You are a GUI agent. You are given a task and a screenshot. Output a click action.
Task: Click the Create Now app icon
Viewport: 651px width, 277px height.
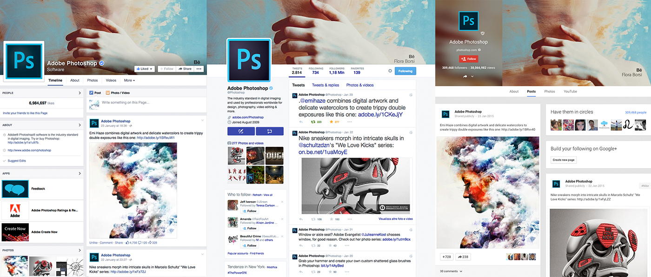[15, 231]
